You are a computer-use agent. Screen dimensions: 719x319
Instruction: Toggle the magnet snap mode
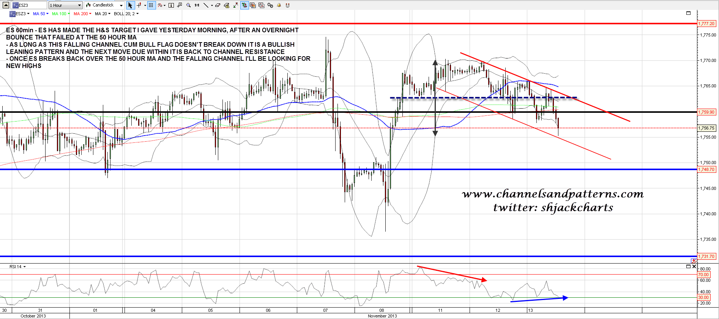[287, 5]
